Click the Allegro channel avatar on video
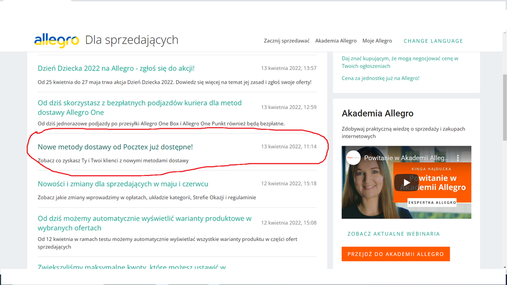The image size is (507, 285). (353, 158)
